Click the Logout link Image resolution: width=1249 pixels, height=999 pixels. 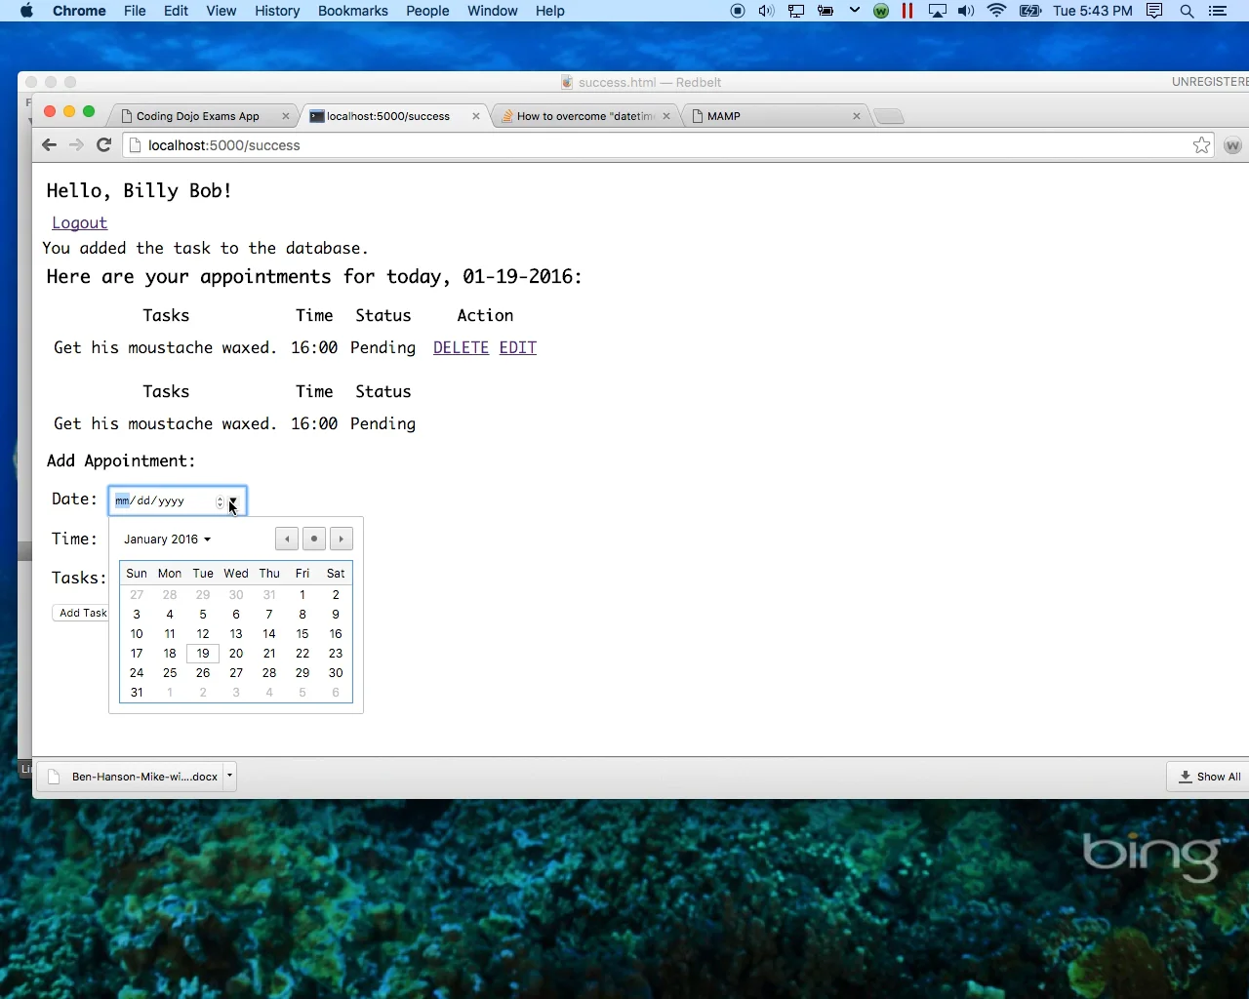pos(79,223)
